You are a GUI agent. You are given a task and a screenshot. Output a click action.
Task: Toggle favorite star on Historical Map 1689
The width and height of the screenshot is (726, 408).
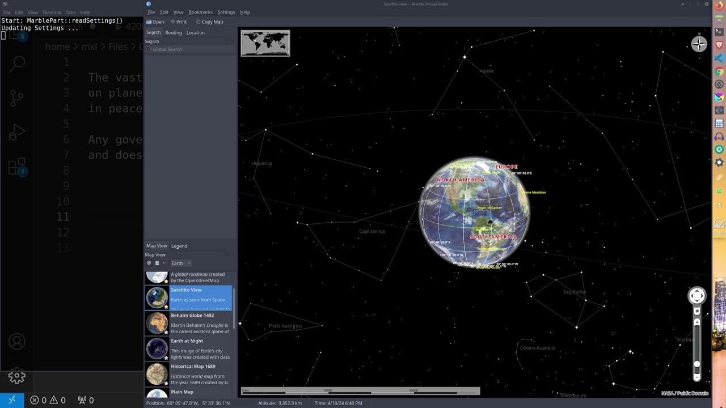[x=166, y=383]
